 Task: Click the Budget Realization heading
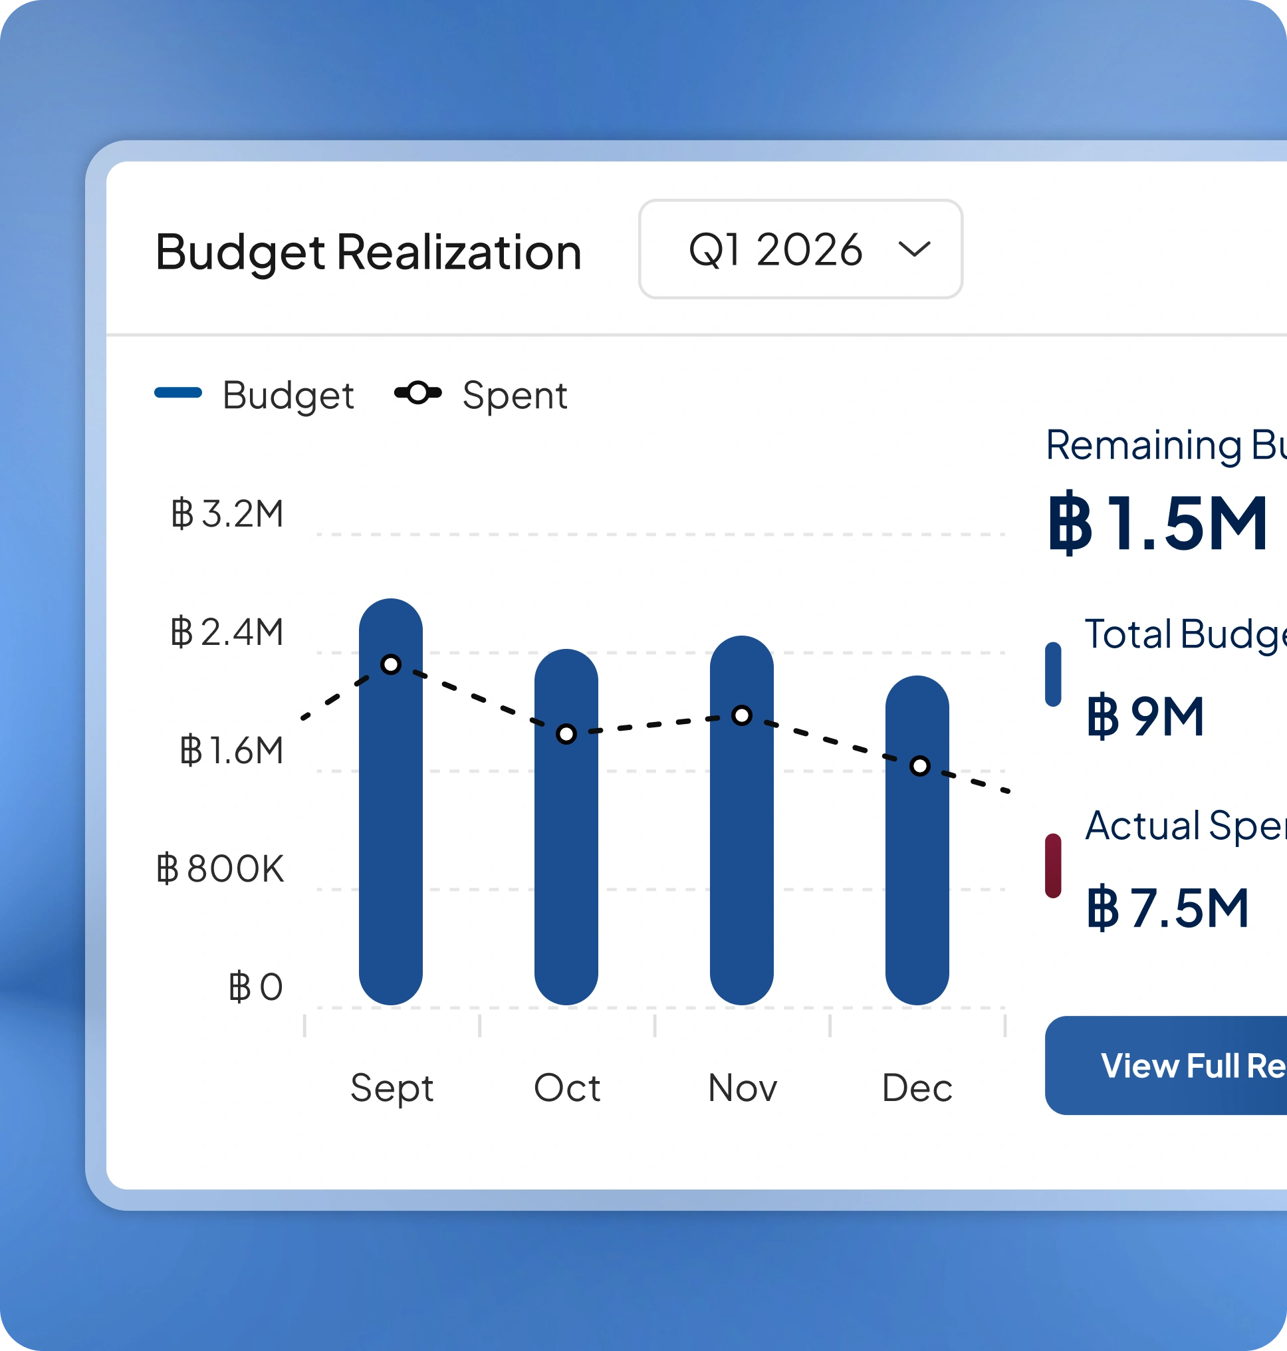pyautogui.click(x=368, y=253)
